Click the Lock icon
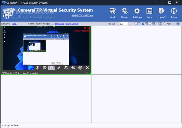The image size is (182, 128). pos(149,13)
